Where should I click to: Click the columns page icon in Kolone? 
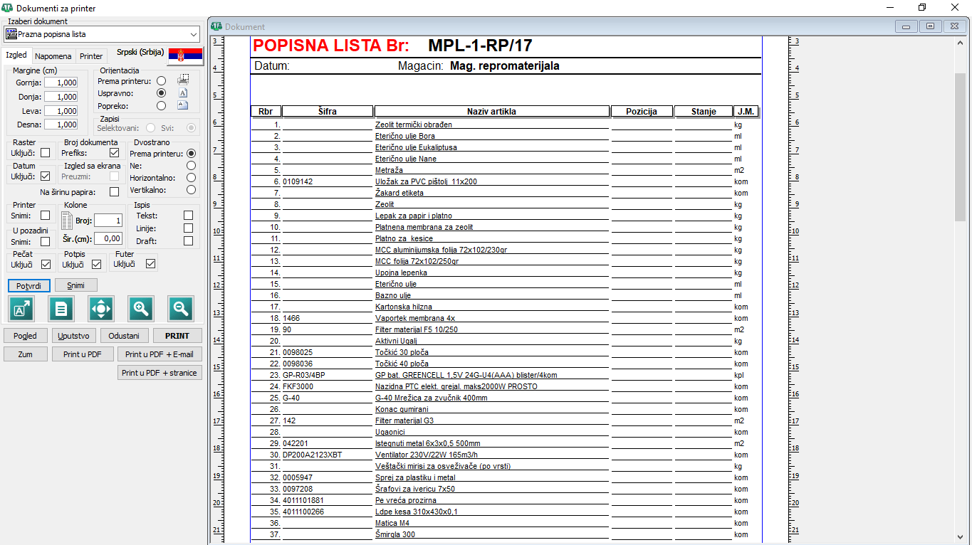[x=66, y=219]
